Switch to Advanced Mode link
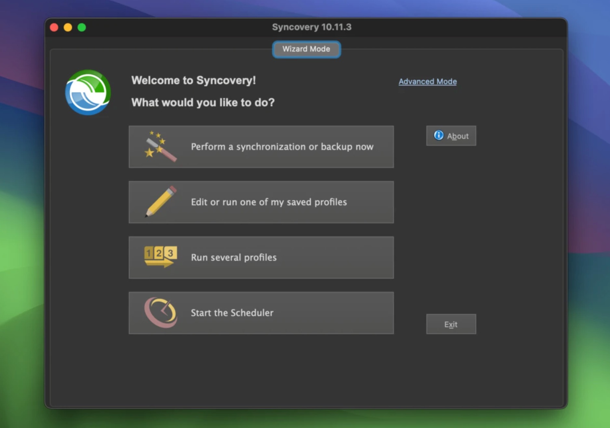 point(428,81)
